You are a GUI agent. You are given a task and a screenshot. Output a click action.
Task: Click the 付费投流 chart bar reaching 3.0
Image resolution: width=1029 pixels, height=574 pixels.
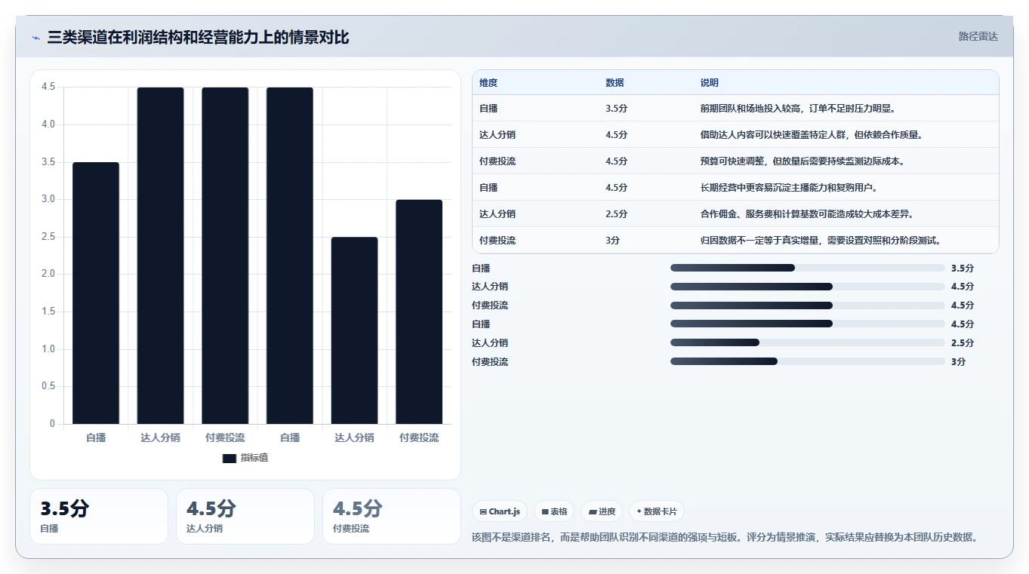[x=419, y=312]
